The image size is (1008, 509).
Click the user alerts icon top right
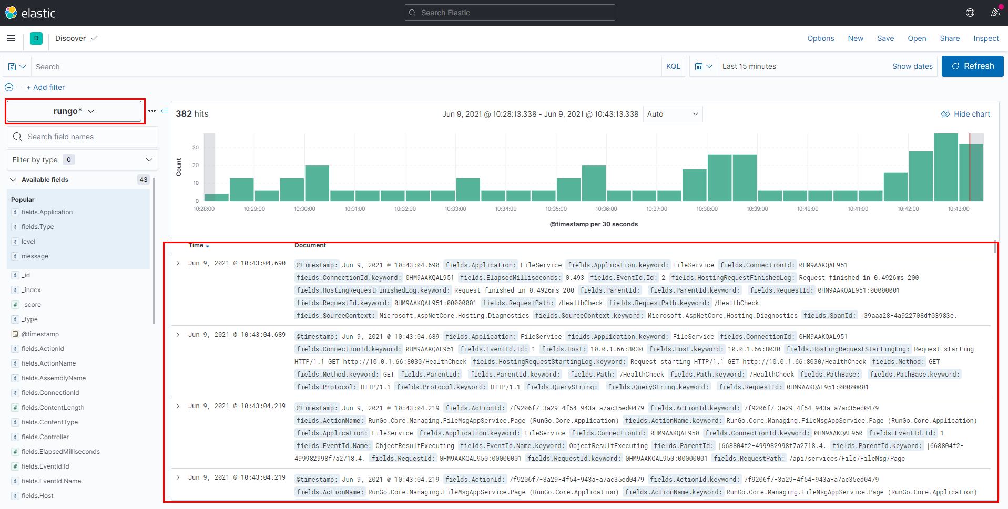(x=995, y=12)
